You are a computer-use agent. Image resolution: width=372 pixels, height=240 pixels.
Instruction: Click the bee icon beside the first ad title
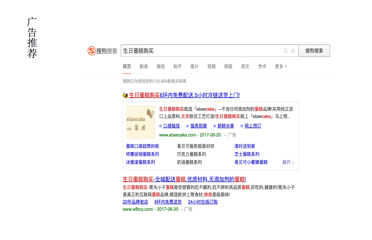[125, 95]
